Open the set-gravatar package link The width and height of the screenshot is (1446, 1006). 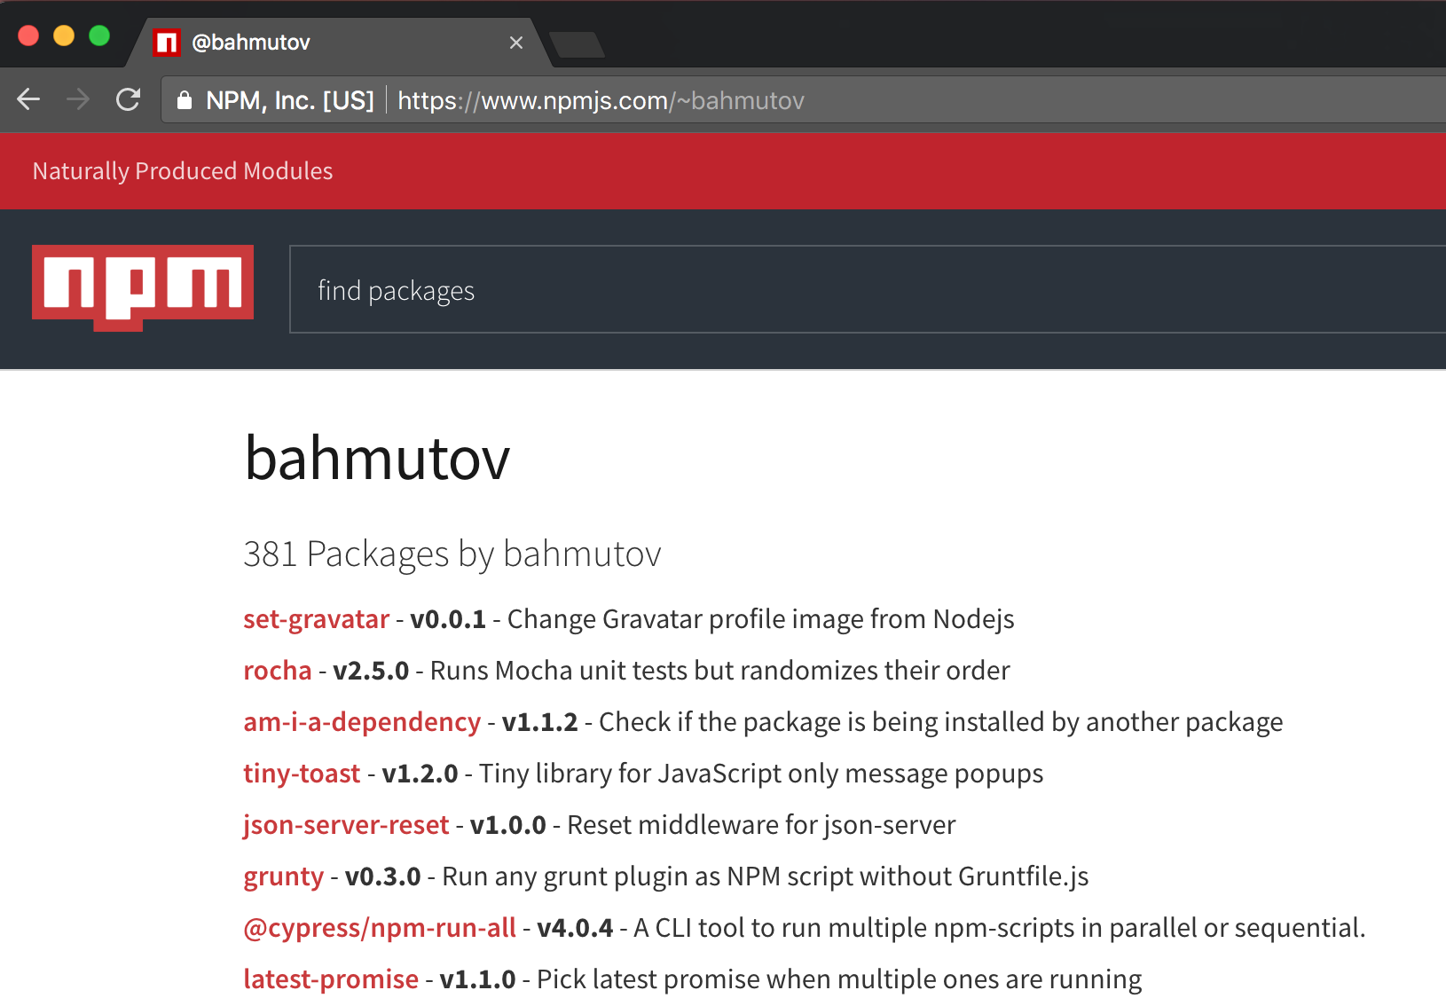tap(317, 619)
